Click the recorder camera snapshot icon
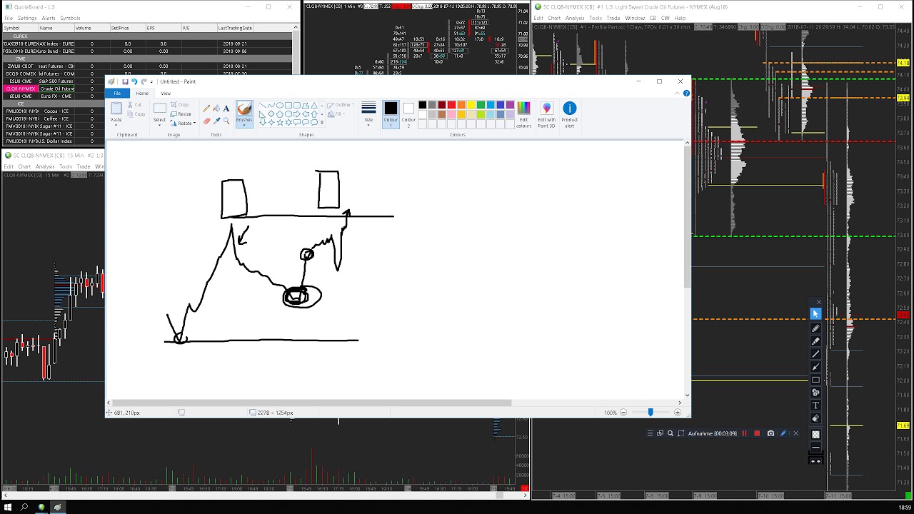 click(x=770, y=433)
